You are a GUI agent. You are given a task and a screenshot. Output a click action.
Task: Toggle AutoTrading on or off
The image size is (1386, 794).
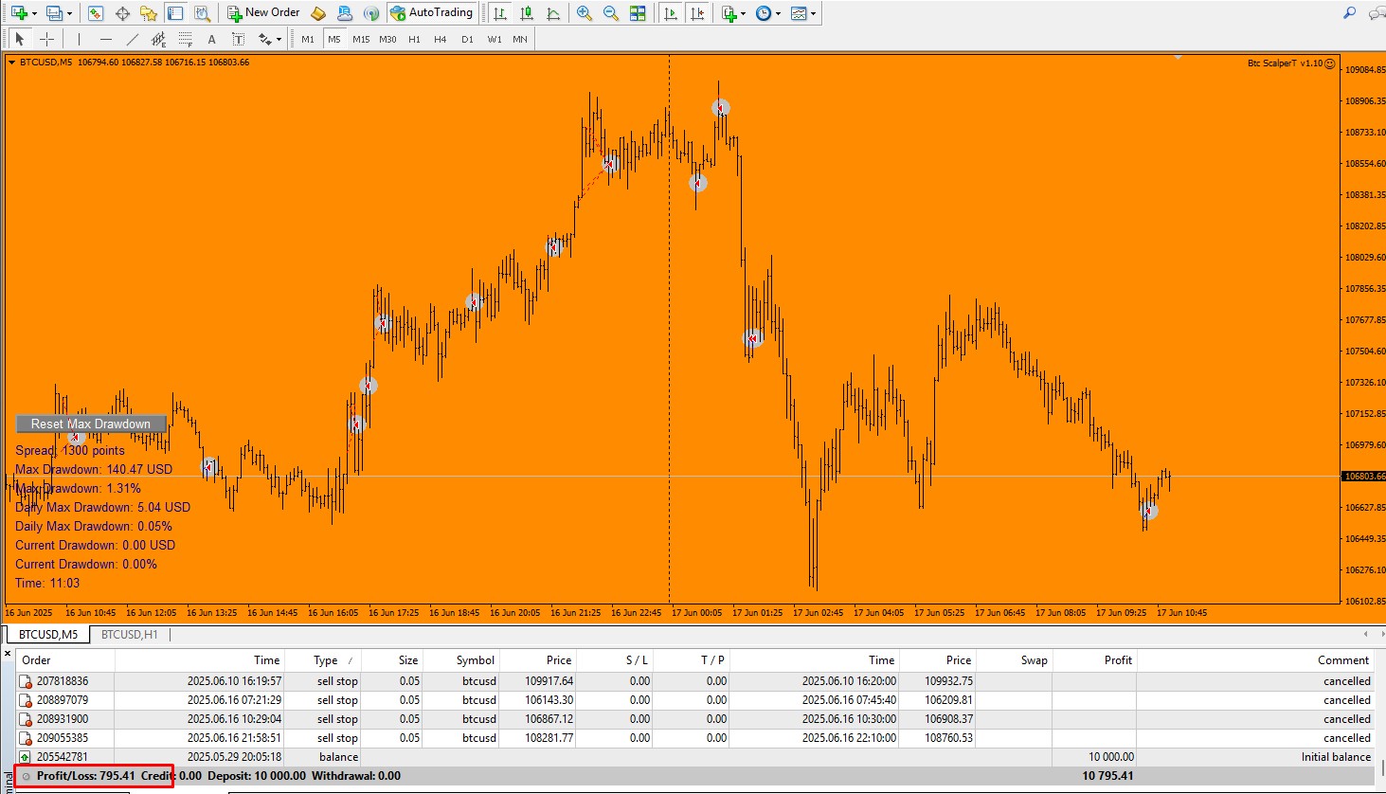[x=432, y=13]
